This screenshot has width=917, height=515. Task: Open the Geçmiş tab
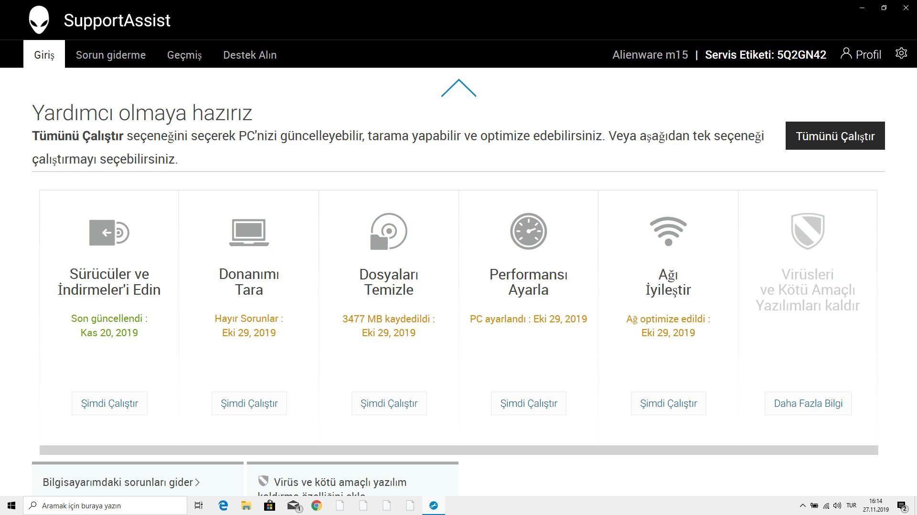tap(184, 55)
